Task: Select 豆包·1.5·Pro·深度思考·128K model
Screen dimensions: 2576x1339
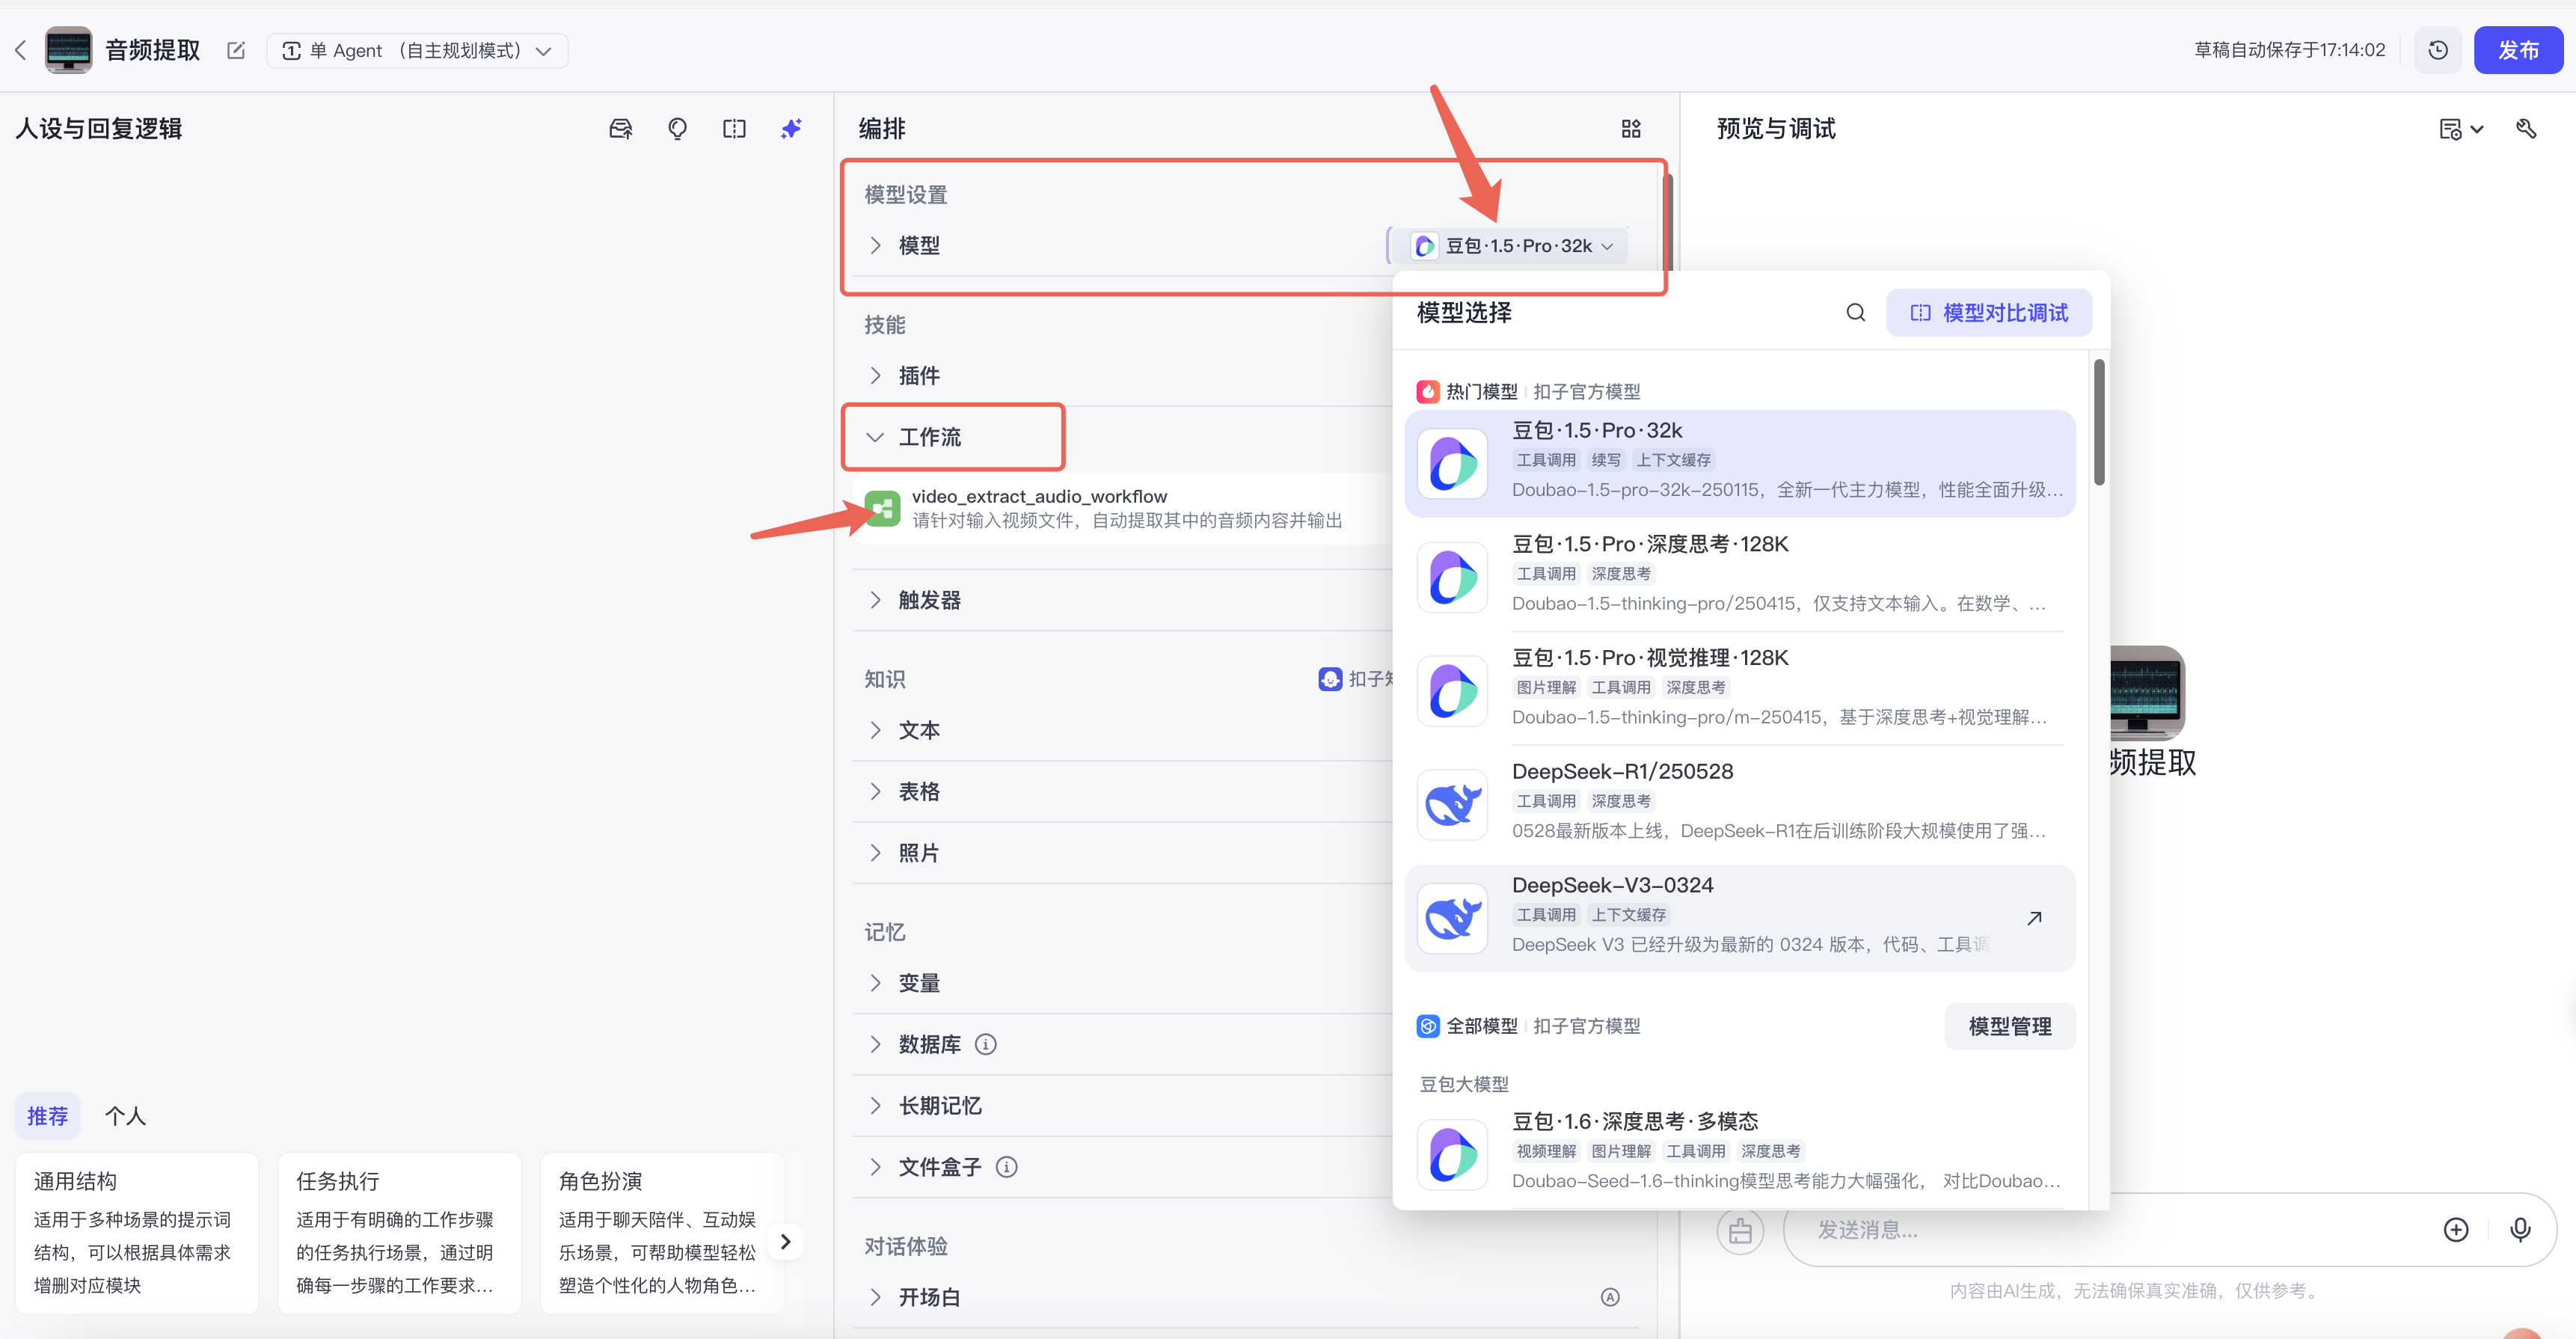Action: (1740, 577)
